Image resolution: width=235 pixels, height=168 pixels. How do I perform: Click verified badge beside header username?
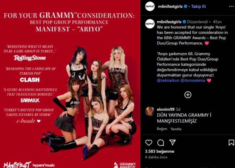click(x=186, y=7)
